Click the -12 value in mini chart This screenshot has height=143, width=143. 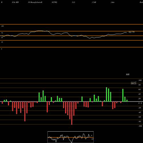[92, 139]
